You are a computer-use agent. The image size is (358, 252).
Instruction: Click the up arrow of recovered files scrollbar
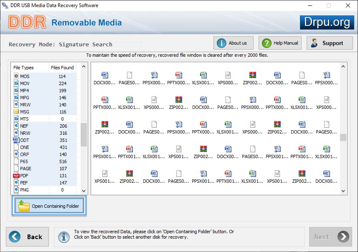pos(343,67)
